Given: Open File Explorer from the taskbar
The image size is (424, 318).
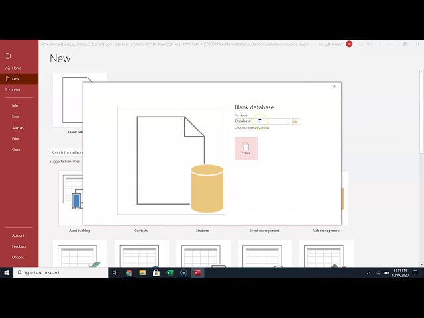Looking at the screenshot, I should [x=142, y=273].
